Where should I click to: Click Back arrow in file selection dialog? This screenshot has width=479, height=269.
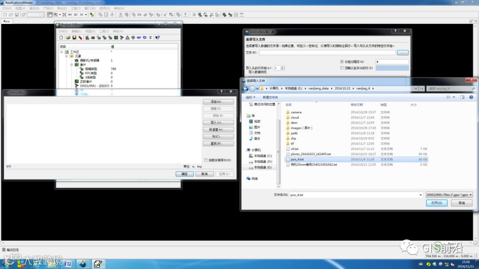[245, 89]
